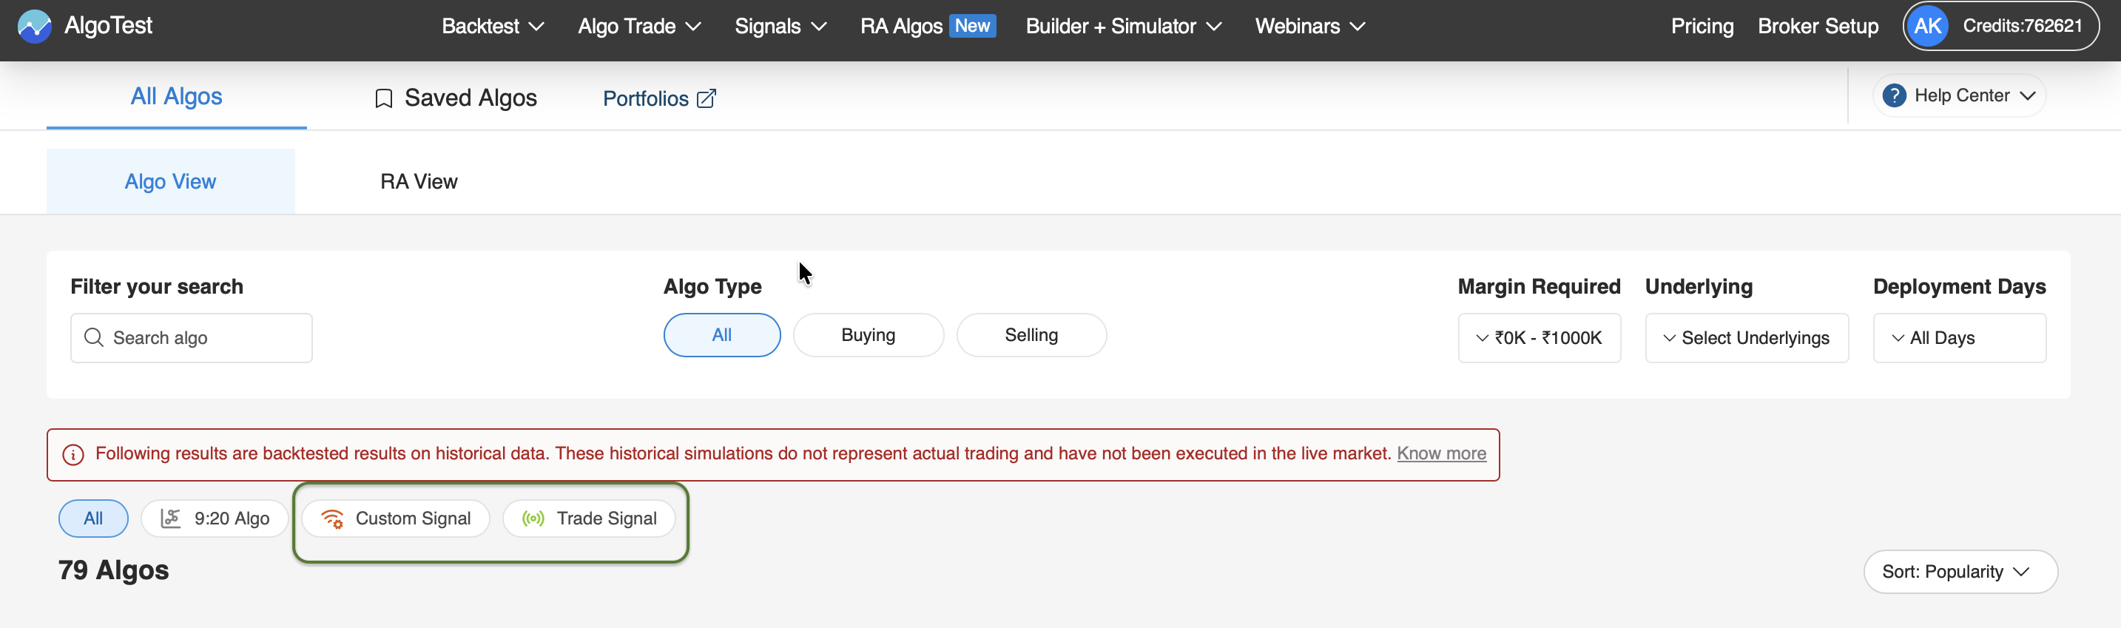Click the AlgoTest brand name
The width and height of the screenshot is (2121, 628).
pyautogui.click(x=109, y=25)
